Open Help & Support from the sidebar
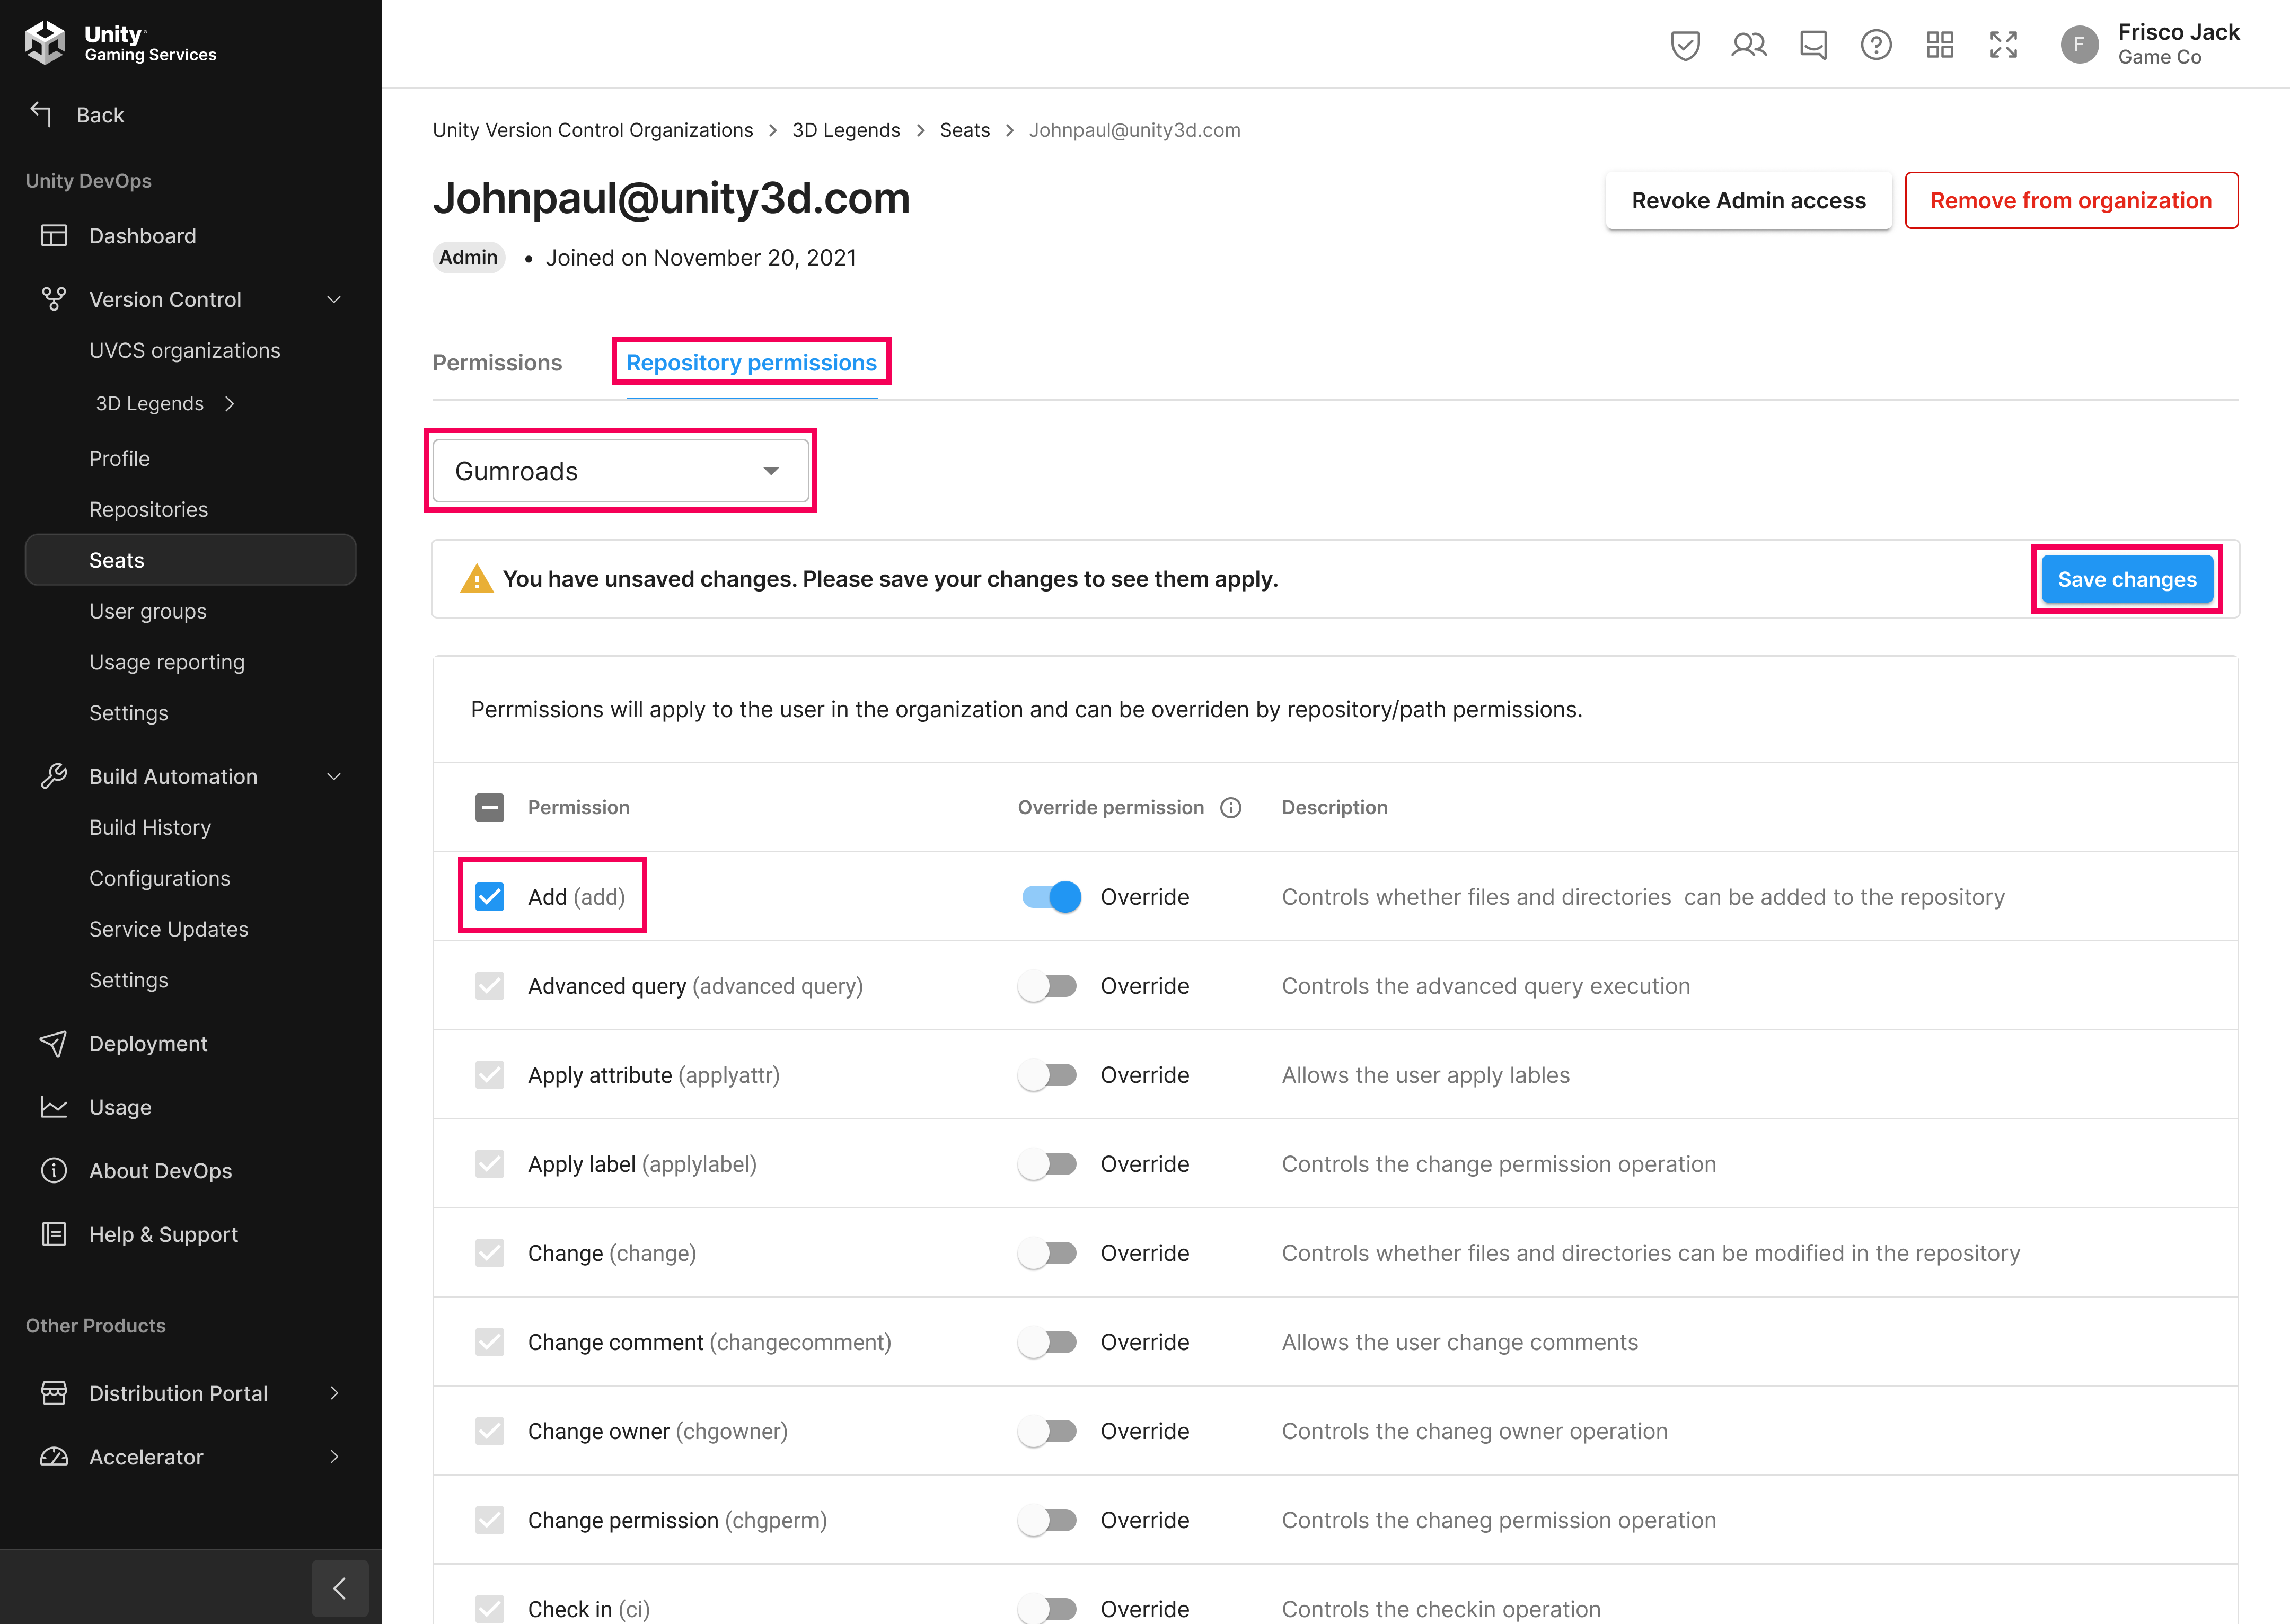Viewport: 2290px width, 1624px height. (x=163, y=1234)
